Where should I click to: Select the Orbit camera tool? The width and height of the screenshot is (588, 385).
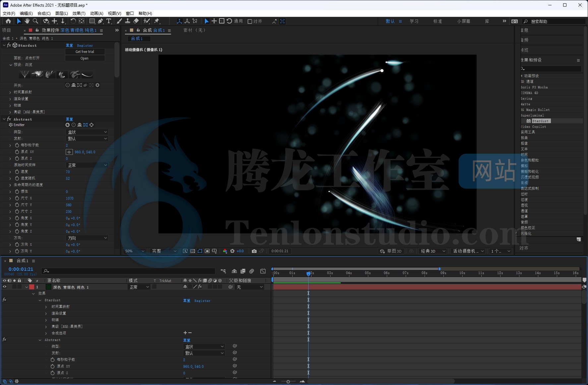click(x=46, y=21)
